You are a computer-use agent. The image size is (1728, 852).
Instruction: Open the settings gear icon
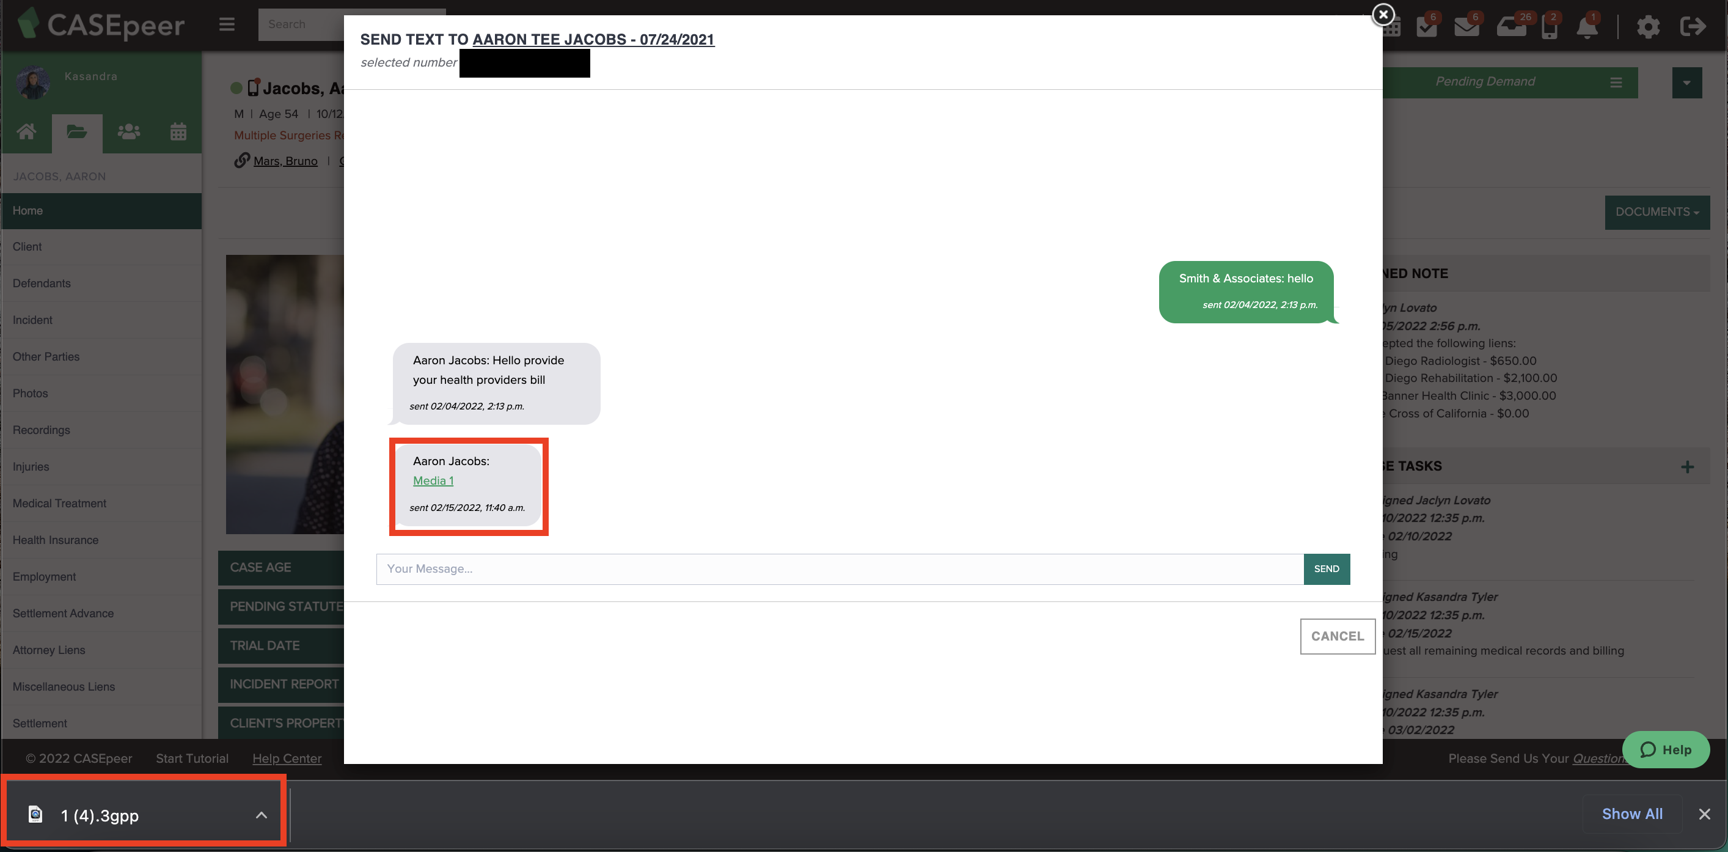coord(1647,27)
